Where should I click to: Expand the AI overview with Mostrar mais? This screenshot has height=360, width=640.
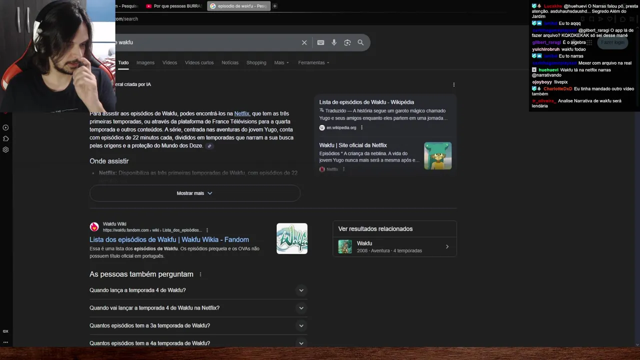coord(195,193)
